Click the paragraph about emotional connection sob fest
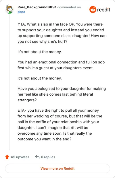The width and height of the screenshot is (115, 178). [61, 65]
